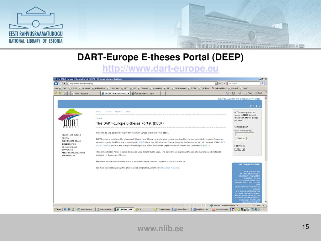Open DART-Europe Board sidebar link

71,141
